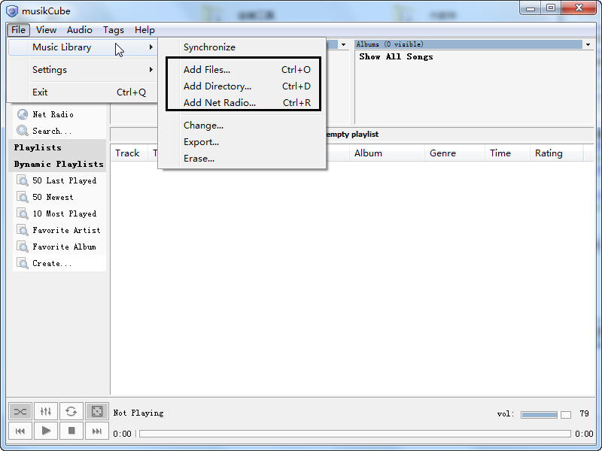The width and height of the screenshot is (602, 451).
Task: Click the Not Playing status text
Action: (x=138, y=413)
